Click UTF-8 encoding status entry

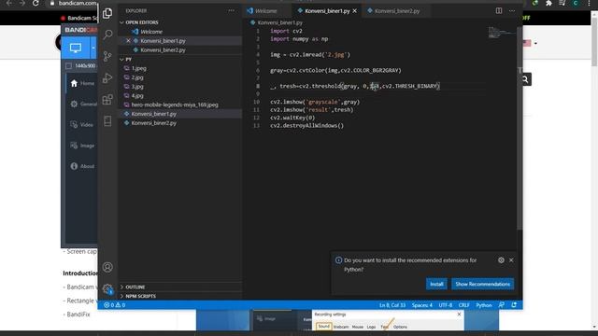(445, 305)
